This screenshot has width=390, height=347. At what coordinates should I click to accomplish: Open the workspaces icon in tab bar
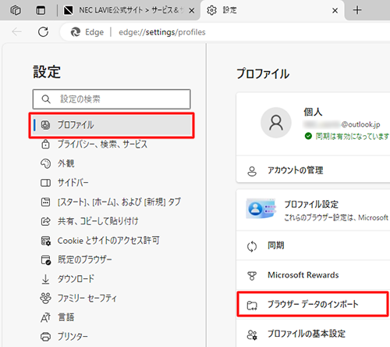coord(16,10)
